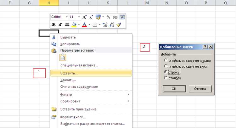236x128 pixels.
Task: Click the increase decimal places icon
Action: [105, 24]
